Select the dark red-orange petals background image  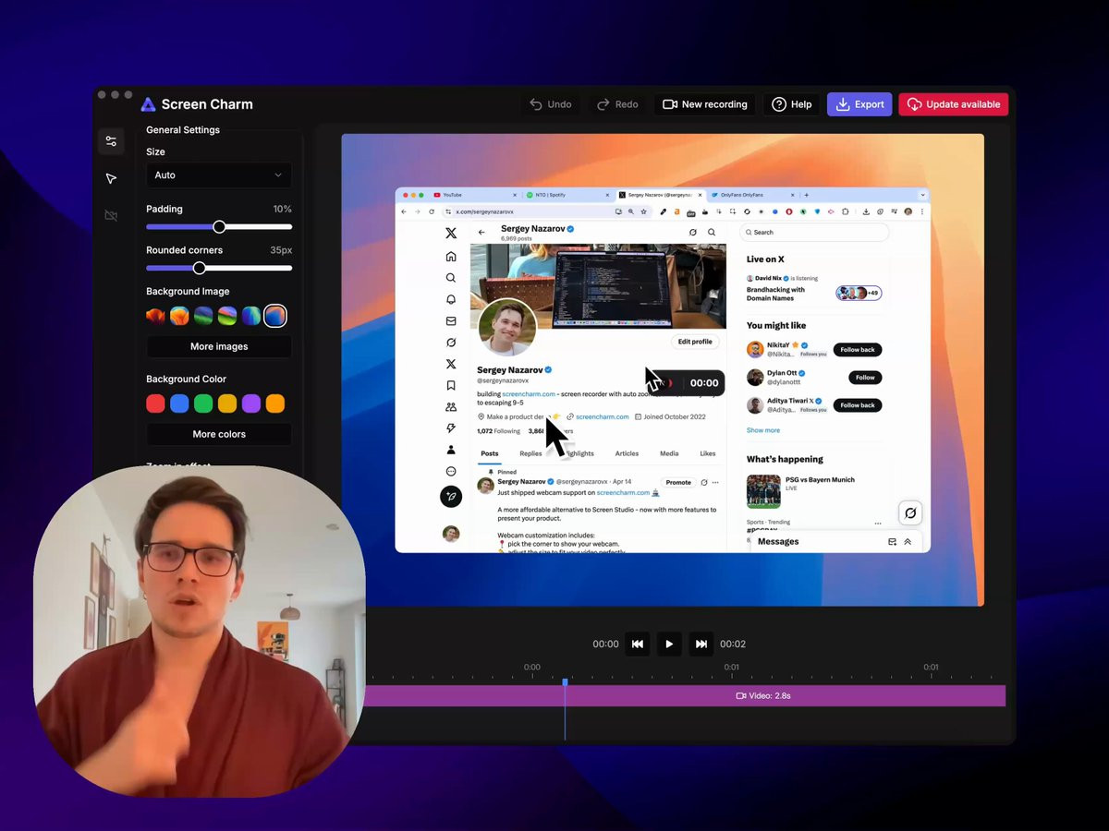[x=155, y=316]
